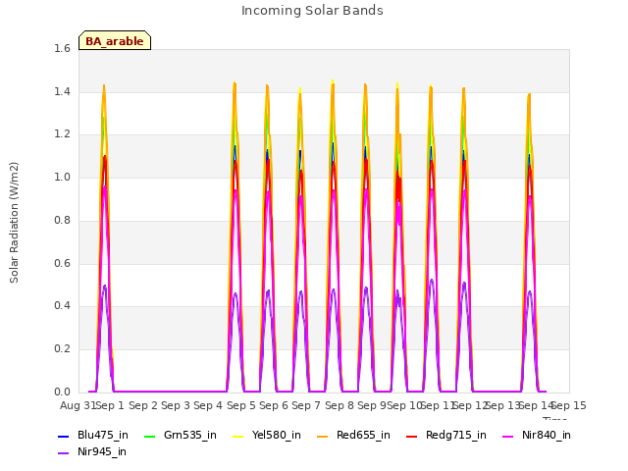
Task: Click the Blu475_in blue legend swatch
Action: 63,436
